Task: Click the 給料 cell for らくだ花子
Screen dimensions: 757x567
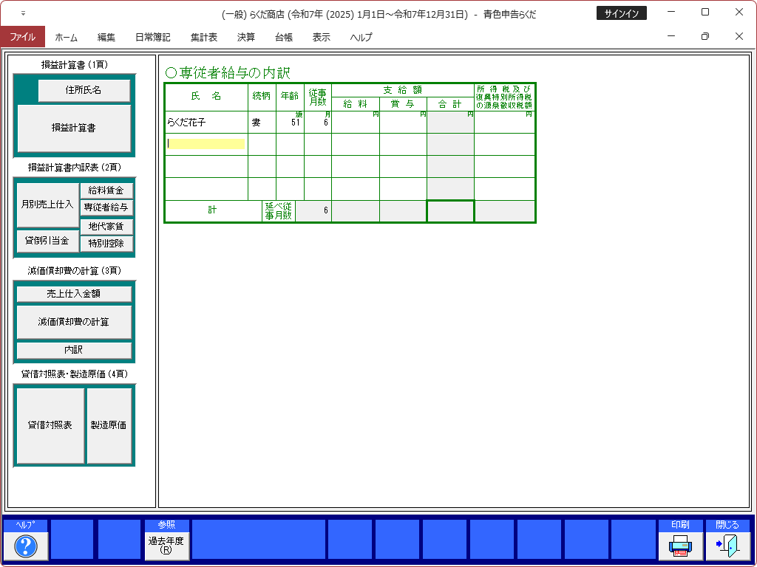Action: pyautogui.click(x=355, y=123)
